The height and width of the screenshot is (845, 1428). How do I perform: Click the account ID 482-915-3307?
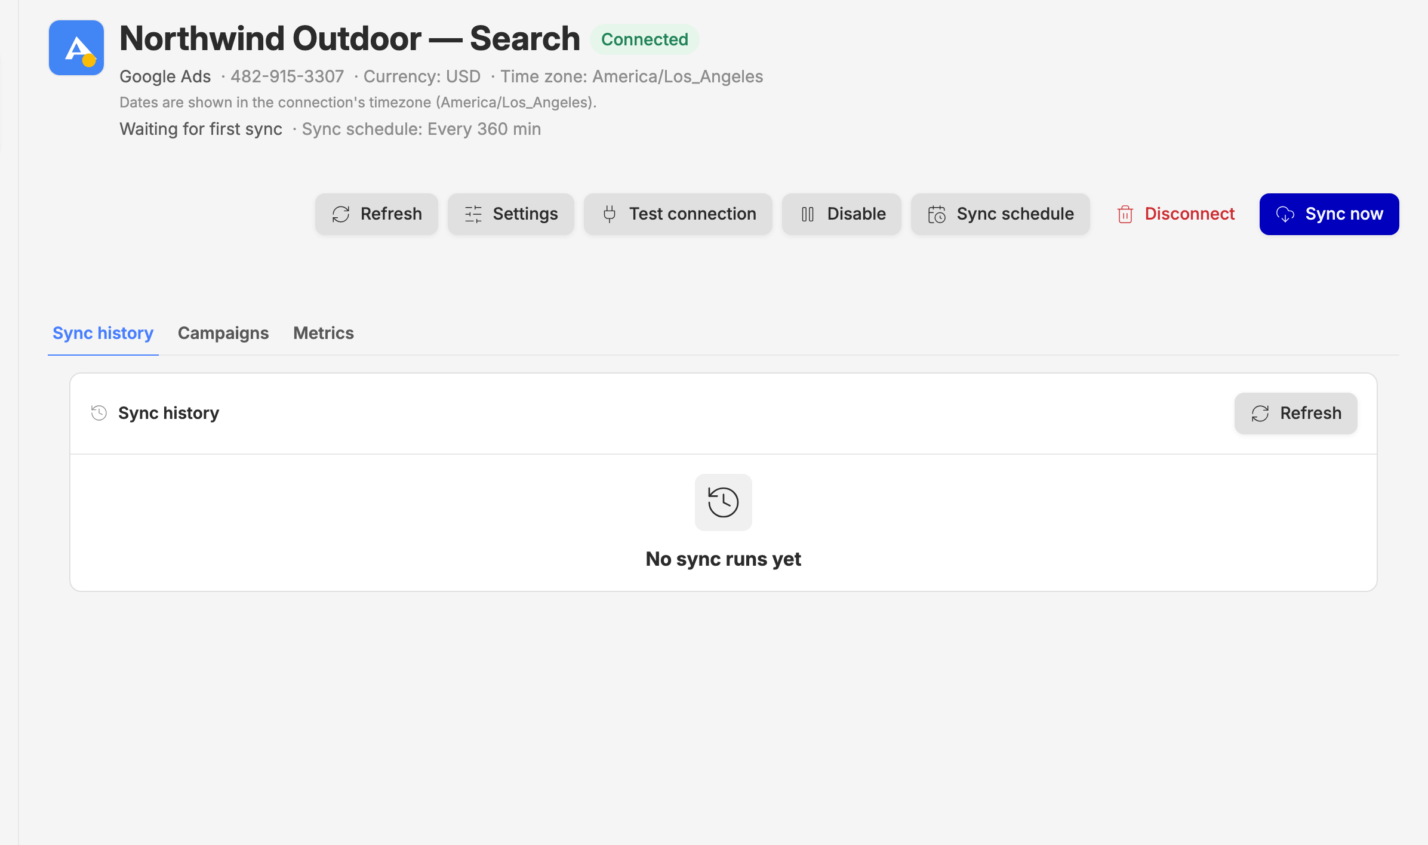click(x=287, y=77)
